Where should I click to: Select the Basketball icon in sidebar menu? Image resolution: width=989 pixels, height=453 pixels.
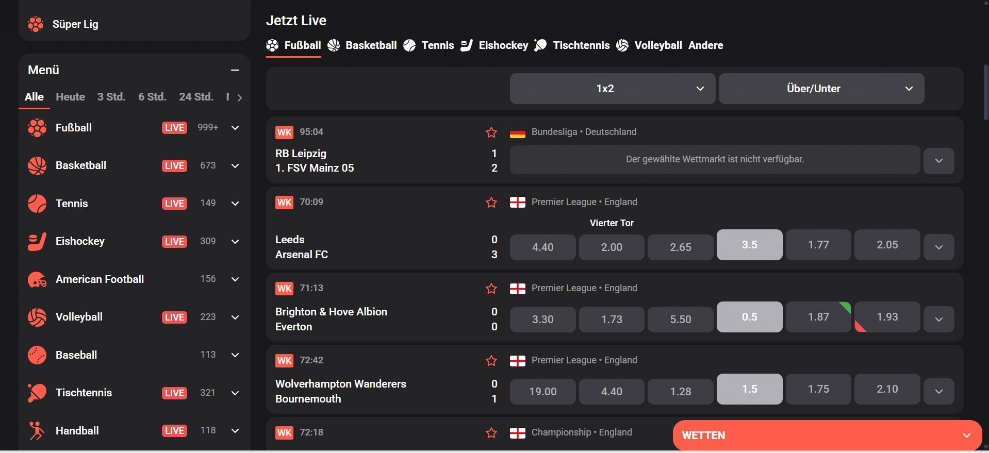coord(37,165)
